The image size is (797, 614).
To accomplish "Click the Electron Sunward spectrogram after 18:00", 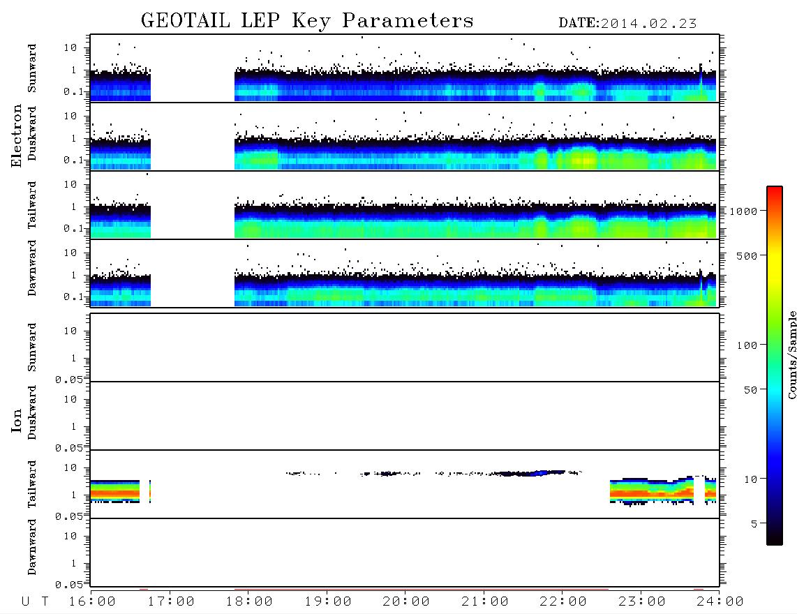I will pyautogui.click(x=475, y=85).
